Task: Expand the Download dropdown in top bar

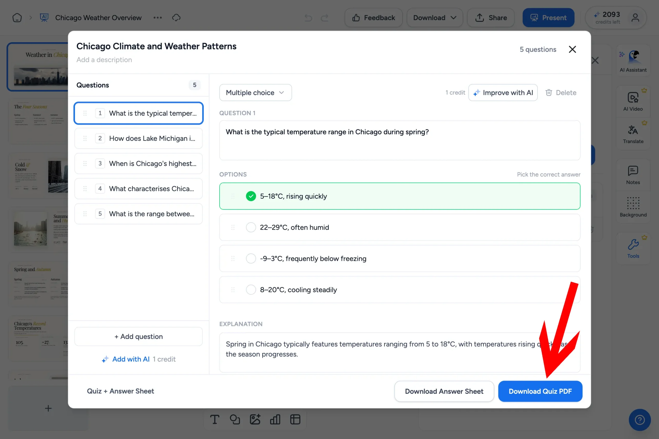Action: click(x=435, y=18)
